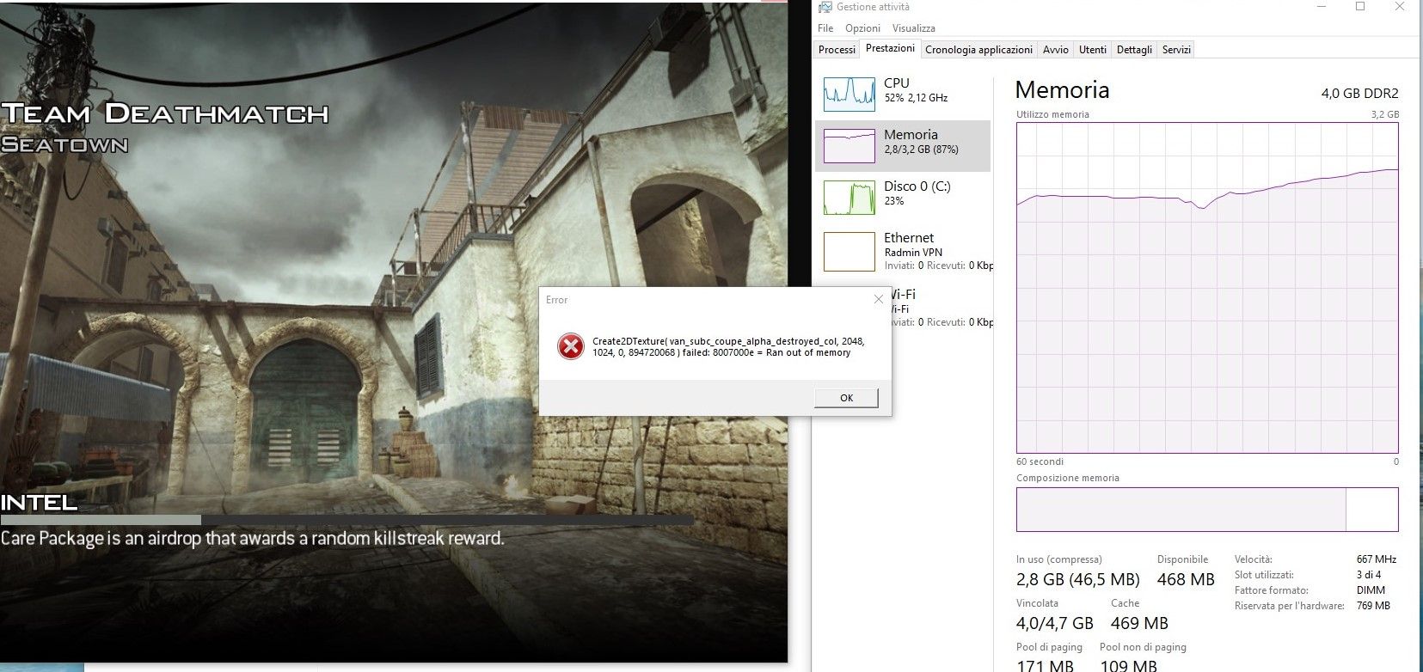The width and height of the screenshot is (1423, 672).
Task: Click the Velocità value '667 MHz'
Action: (1376, 559)
